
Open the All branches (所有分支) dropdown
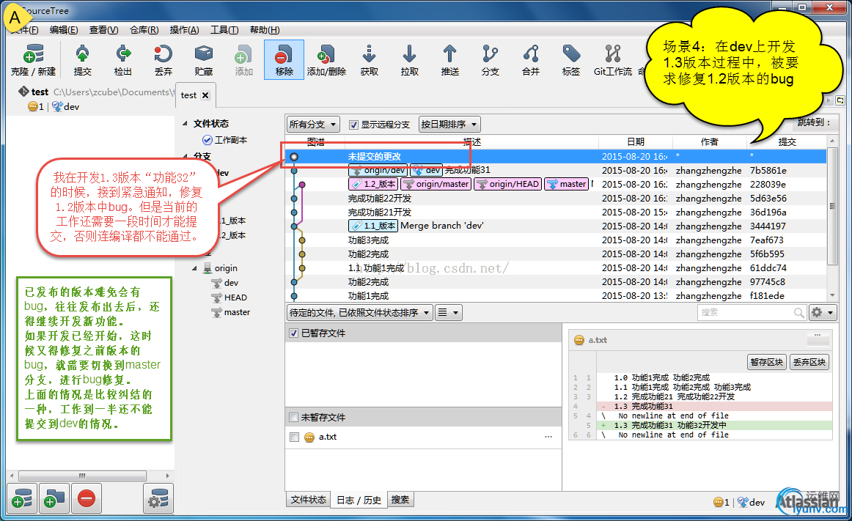click(x=313, y=125)
